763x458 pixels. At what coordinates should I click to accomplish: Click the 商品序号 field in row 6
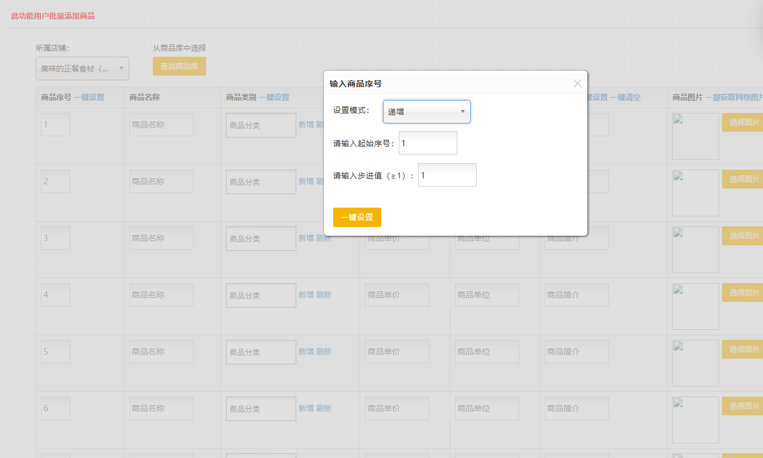click(56, 408)
